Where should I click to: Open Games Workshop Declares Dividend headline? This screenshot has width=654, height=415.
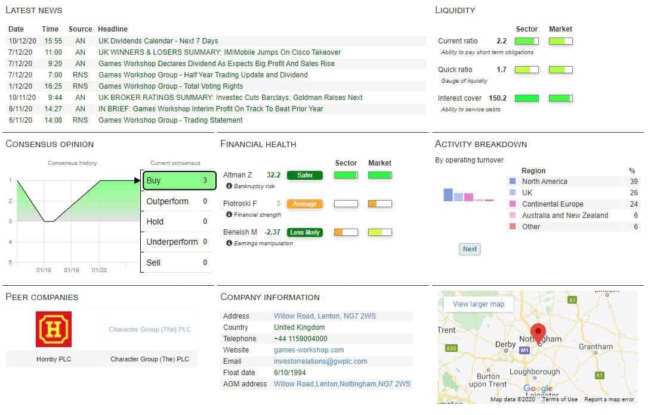tap(217, 63)
